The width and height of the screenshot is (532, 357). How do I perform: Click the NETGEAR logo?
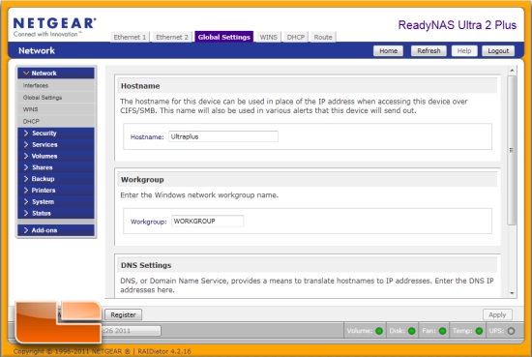(x=54, y=27)
